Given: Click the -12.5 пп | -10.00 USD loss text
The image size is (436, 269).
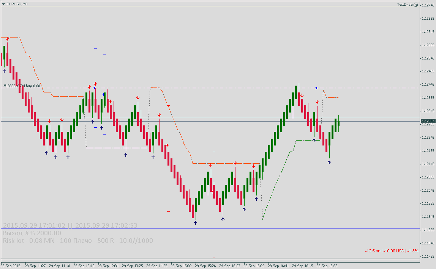Looking at the screenshot, I should 392,251.
